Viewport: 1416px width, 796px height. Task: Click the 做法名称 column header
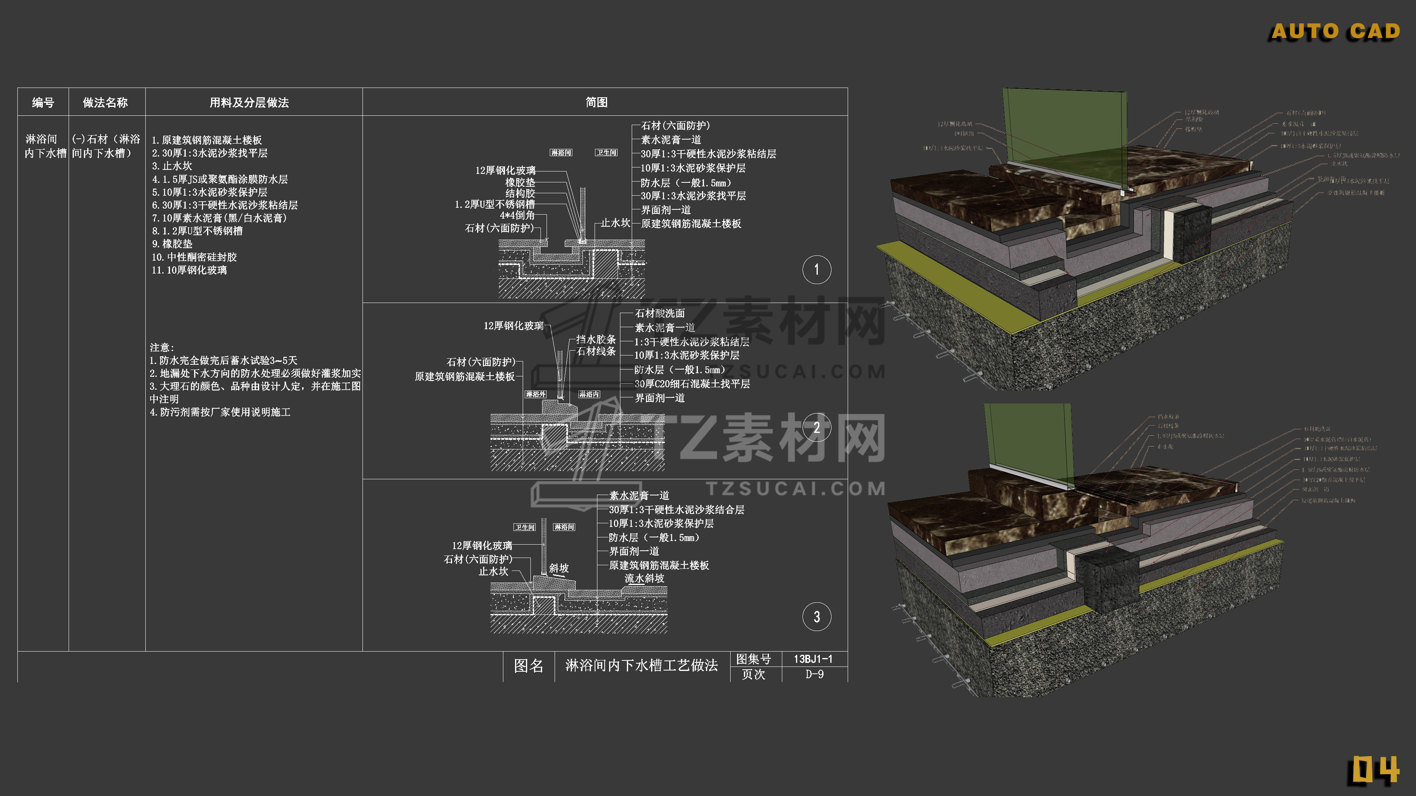pyautogui.click(x=105, y=102)
